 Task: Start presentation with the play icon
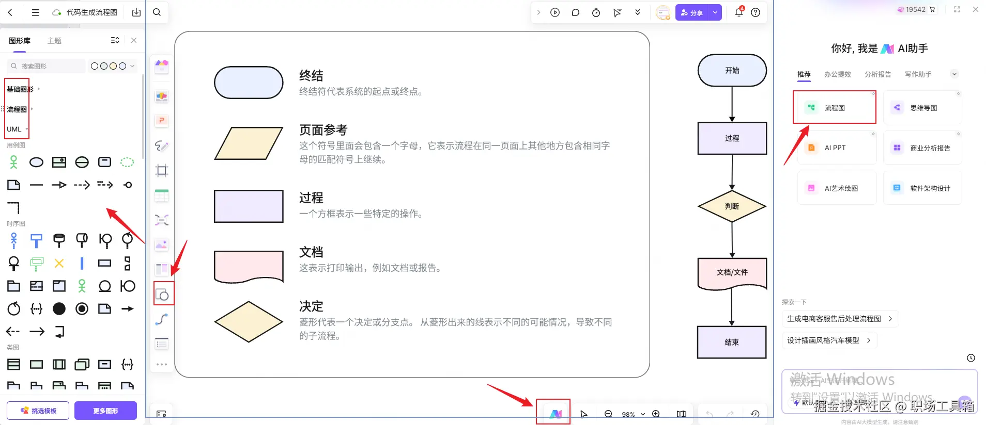pyautogui.click(x=555, y=12)
